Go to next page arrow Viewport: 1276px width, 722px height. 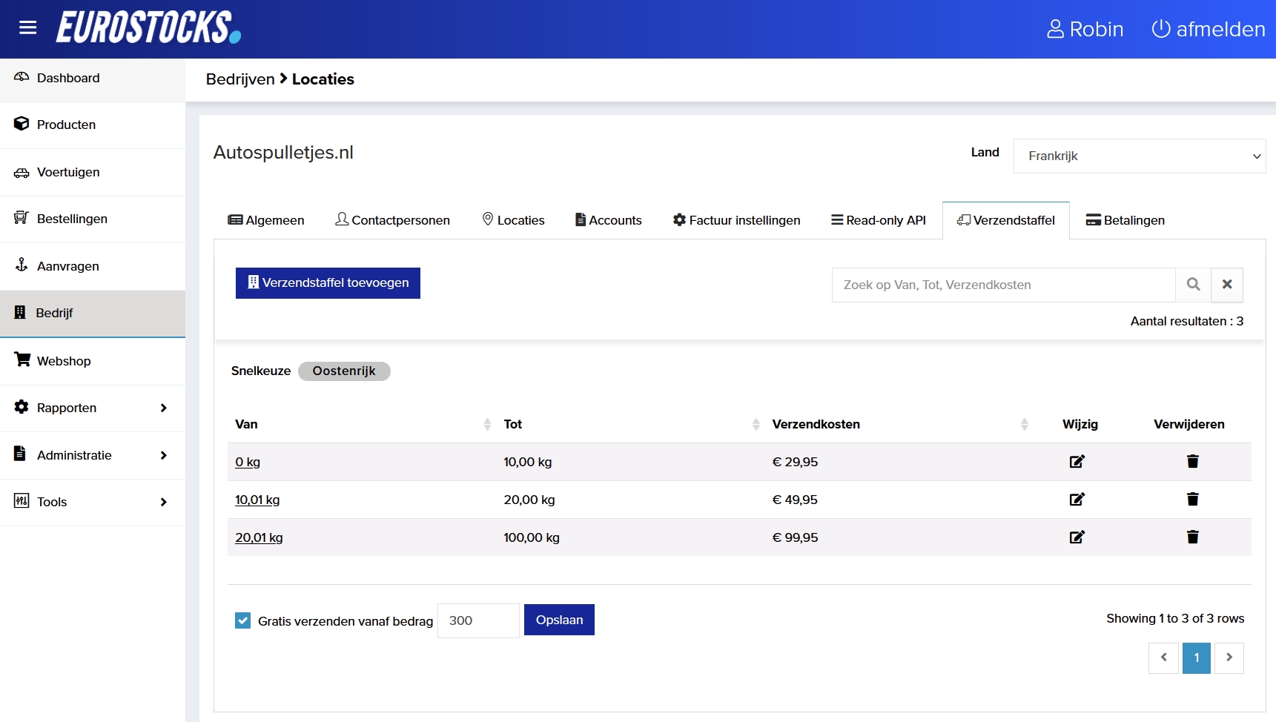click(x=1229, y=658)
